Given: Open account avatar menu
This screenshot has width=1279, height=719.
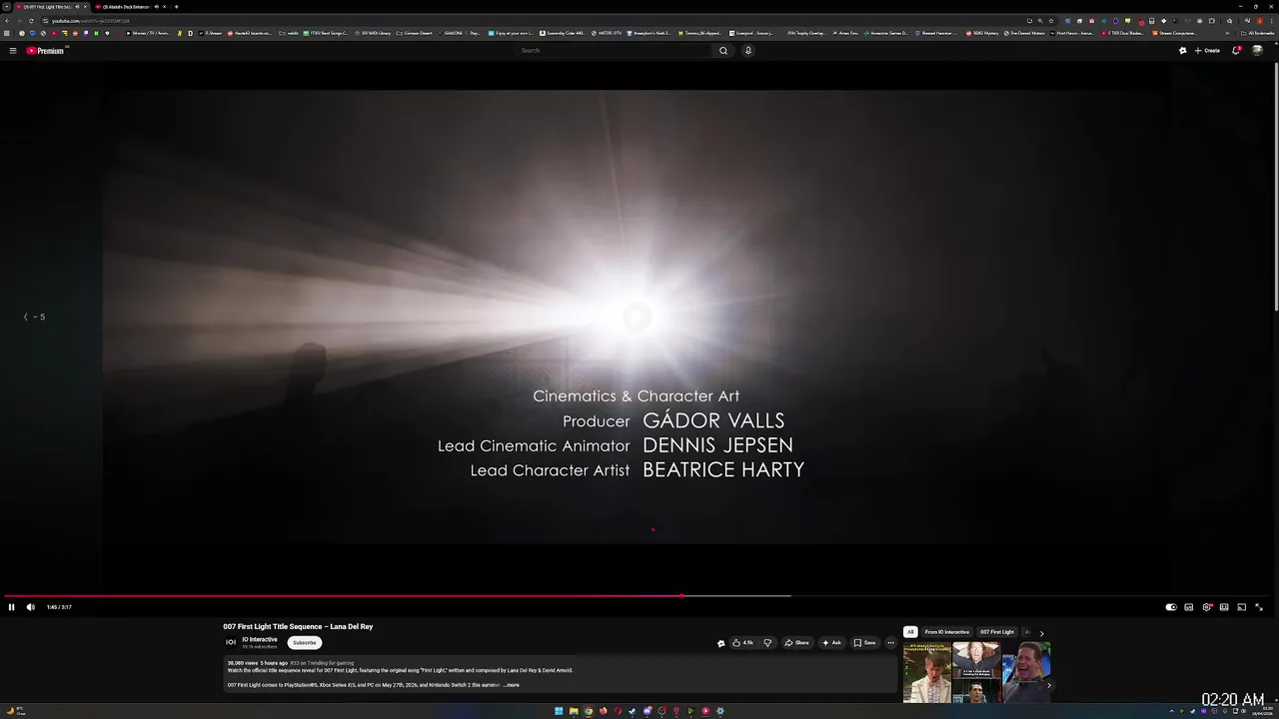Looking at the screenshot, I should coord(1258,50).
